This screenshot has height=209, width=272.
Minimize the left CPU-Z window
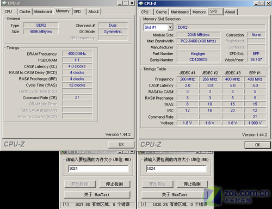120,3
